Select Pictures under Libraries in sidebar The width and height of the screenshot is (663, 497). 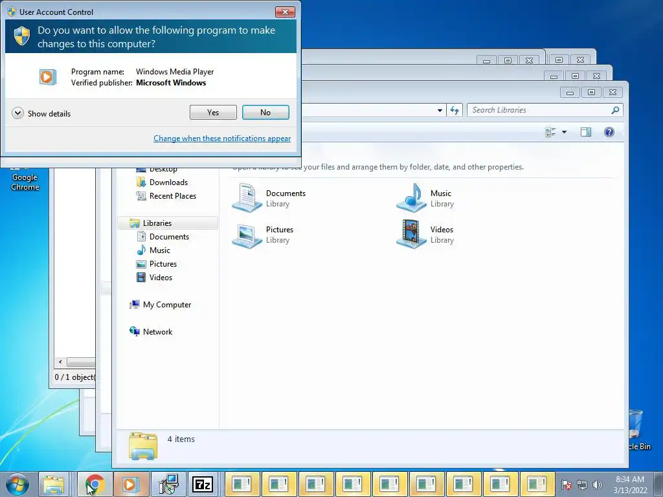[163, 264]
